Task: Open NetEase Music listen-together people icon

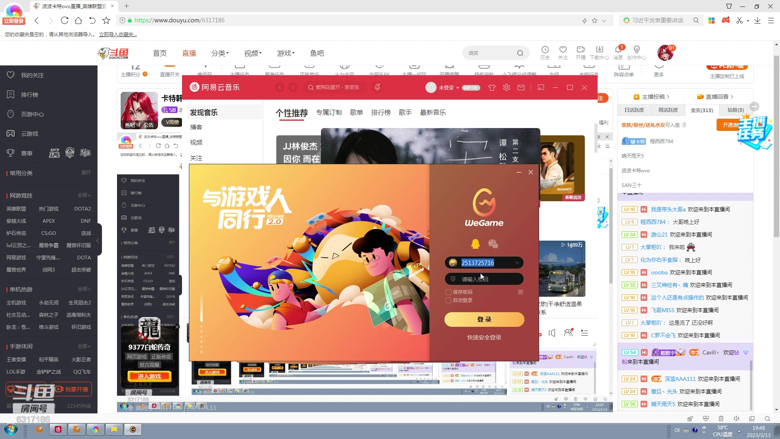Action: (568, 333)
